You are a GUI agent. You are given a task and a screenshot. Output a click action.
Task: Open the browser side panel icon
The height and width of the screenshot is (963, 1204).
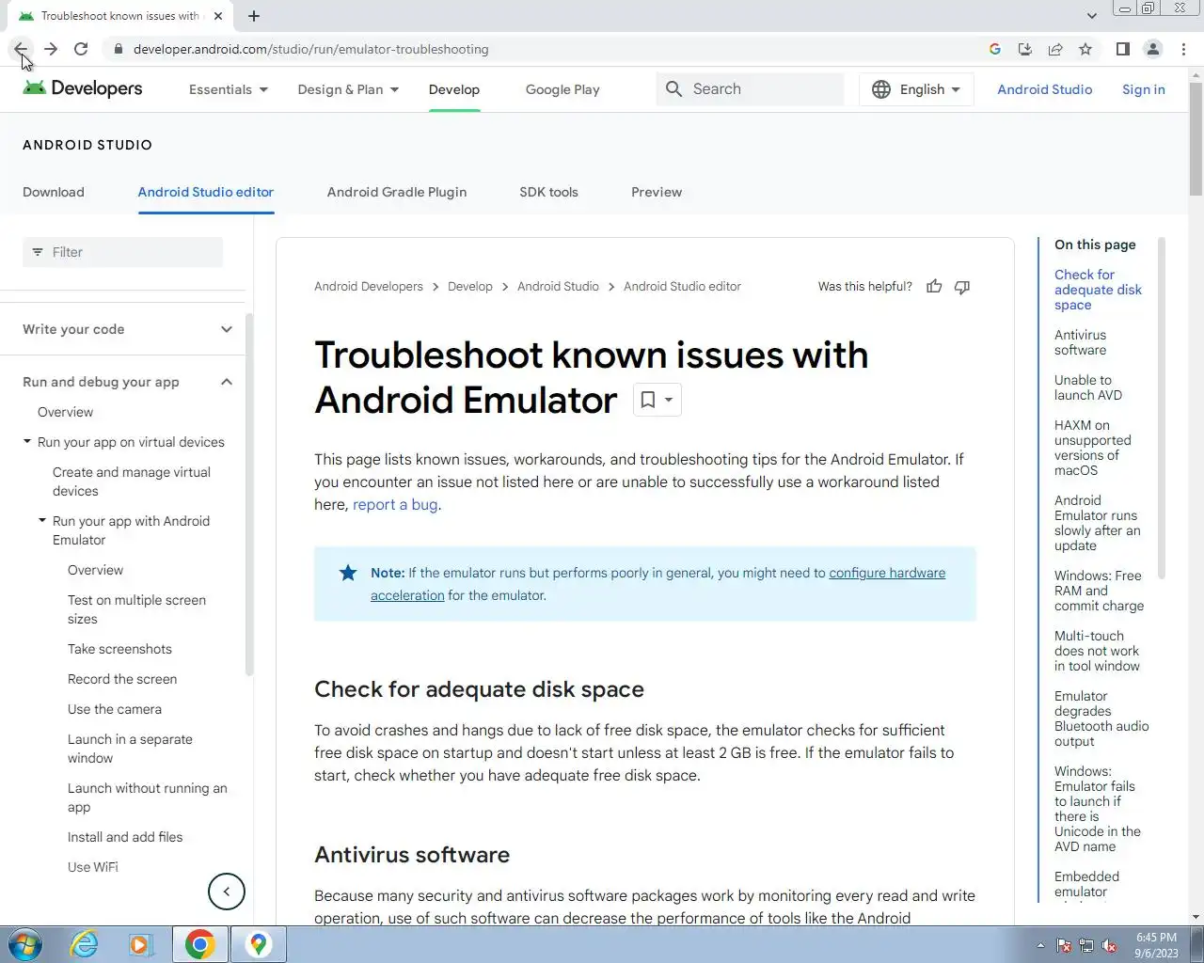pos(1122,49)
